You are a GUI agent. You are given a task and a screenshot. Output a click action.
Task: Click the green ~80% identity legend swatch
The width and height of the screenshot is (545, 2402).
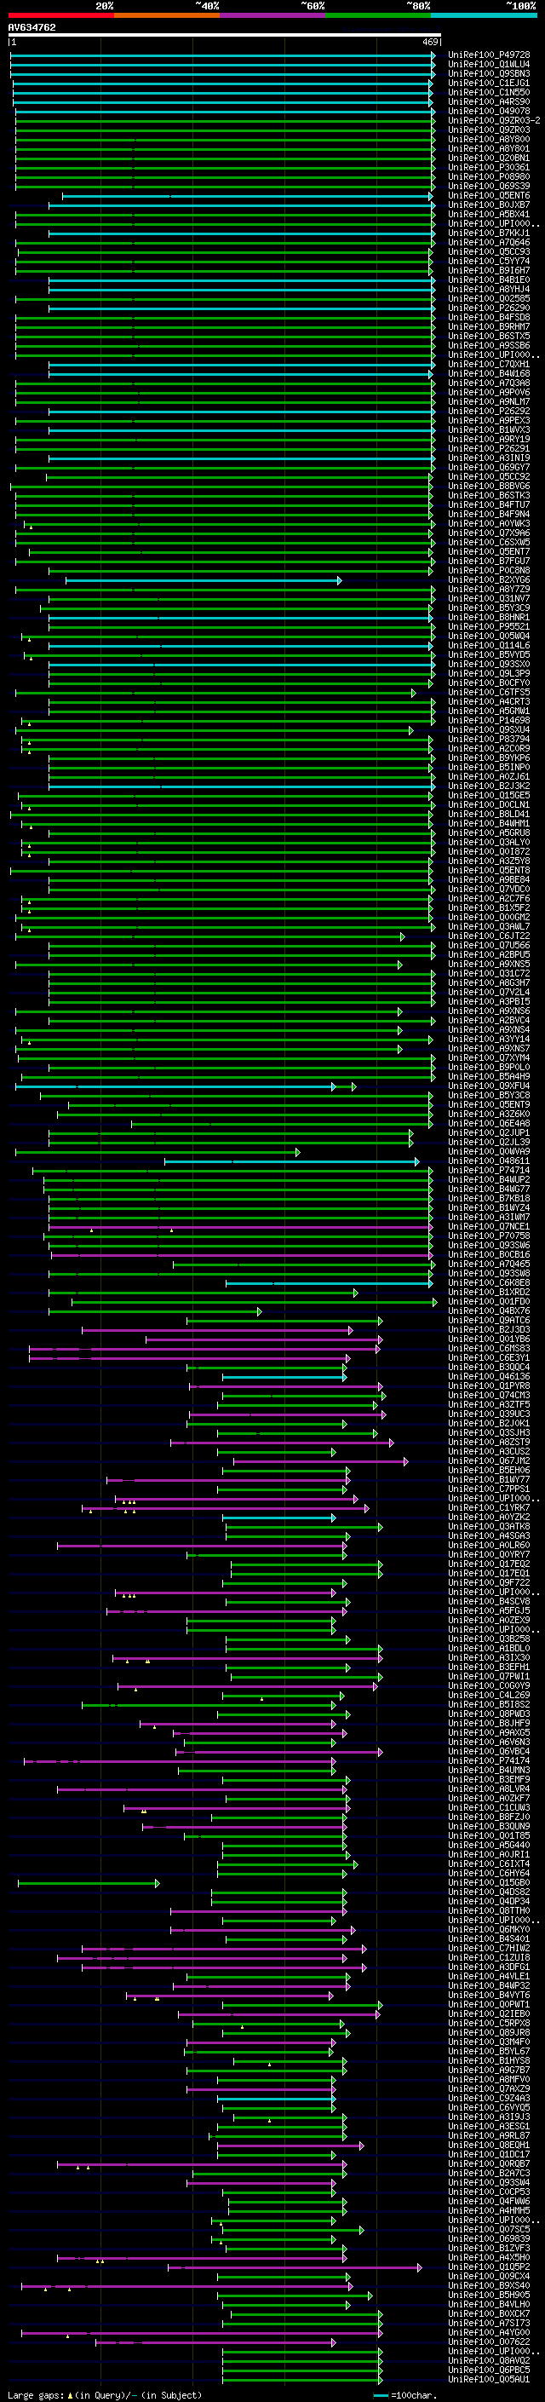[378, 15]
